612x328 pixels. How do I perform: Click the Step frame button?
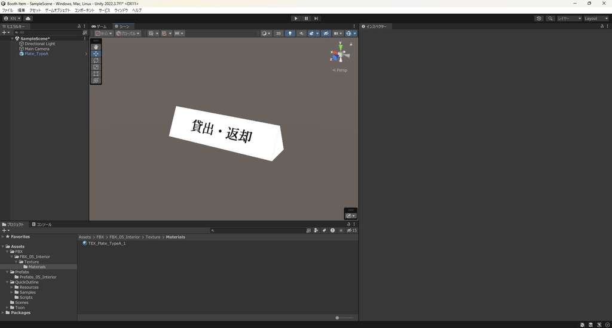(316, 18)
